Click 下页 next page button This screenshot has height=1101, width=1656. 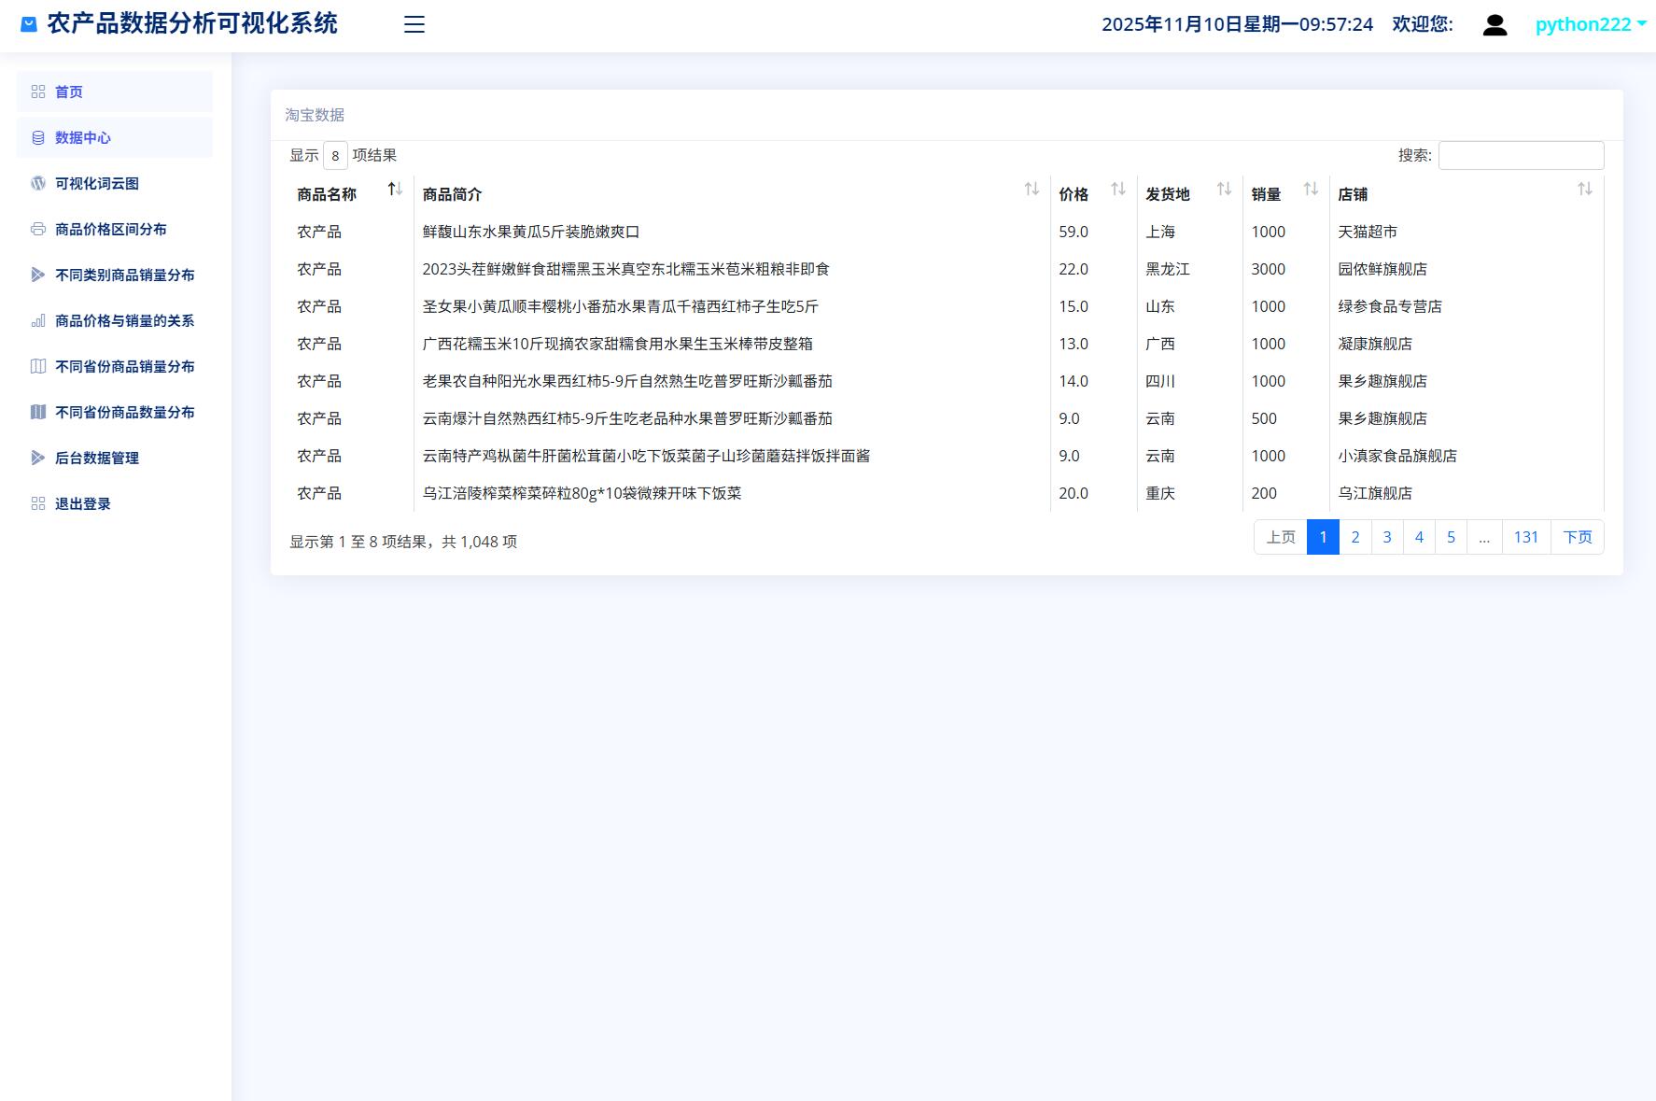point(1578,537)
